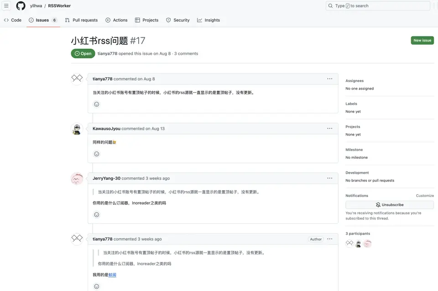Click KawausoJyou's avatar beside the comment

pos(77,129)
